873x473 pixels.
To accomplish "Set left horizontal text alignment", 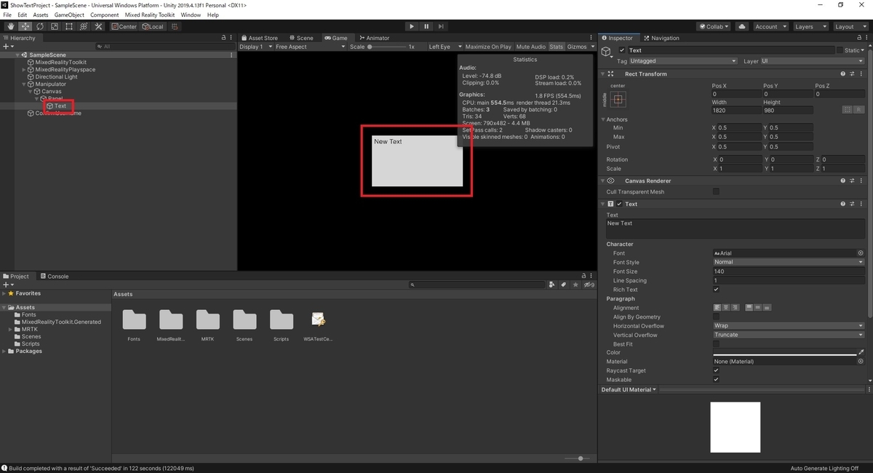I will click(x=717, y=308).
